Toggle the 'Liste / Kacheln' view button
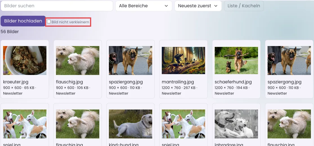 (x=244, y=6)
